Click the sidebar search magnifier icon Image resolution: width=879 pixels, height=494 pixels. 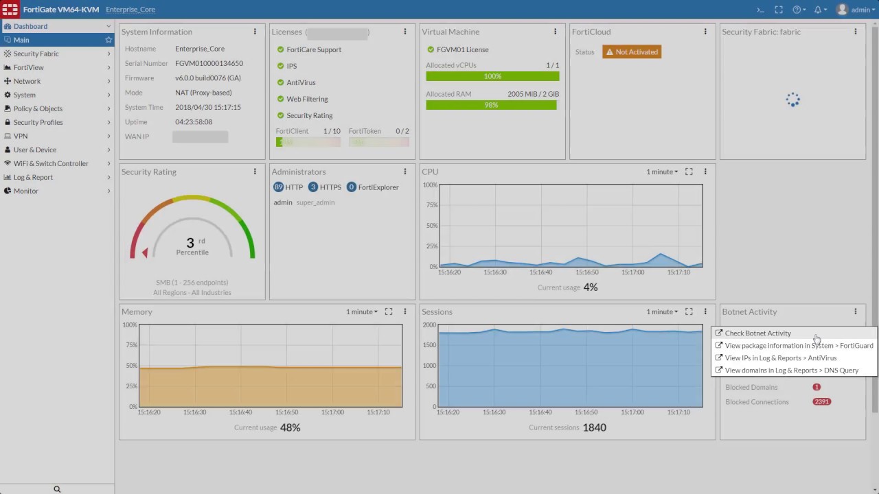click(57, 489)
